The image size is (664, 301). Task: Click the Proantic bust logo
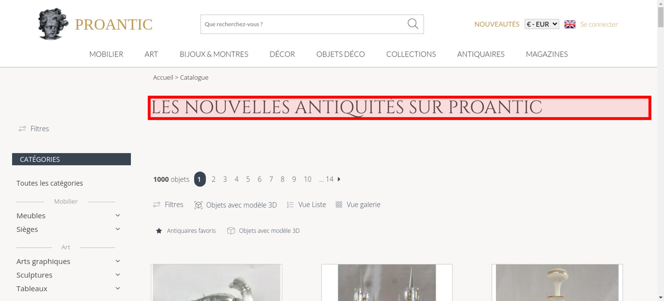coord(53,24)
